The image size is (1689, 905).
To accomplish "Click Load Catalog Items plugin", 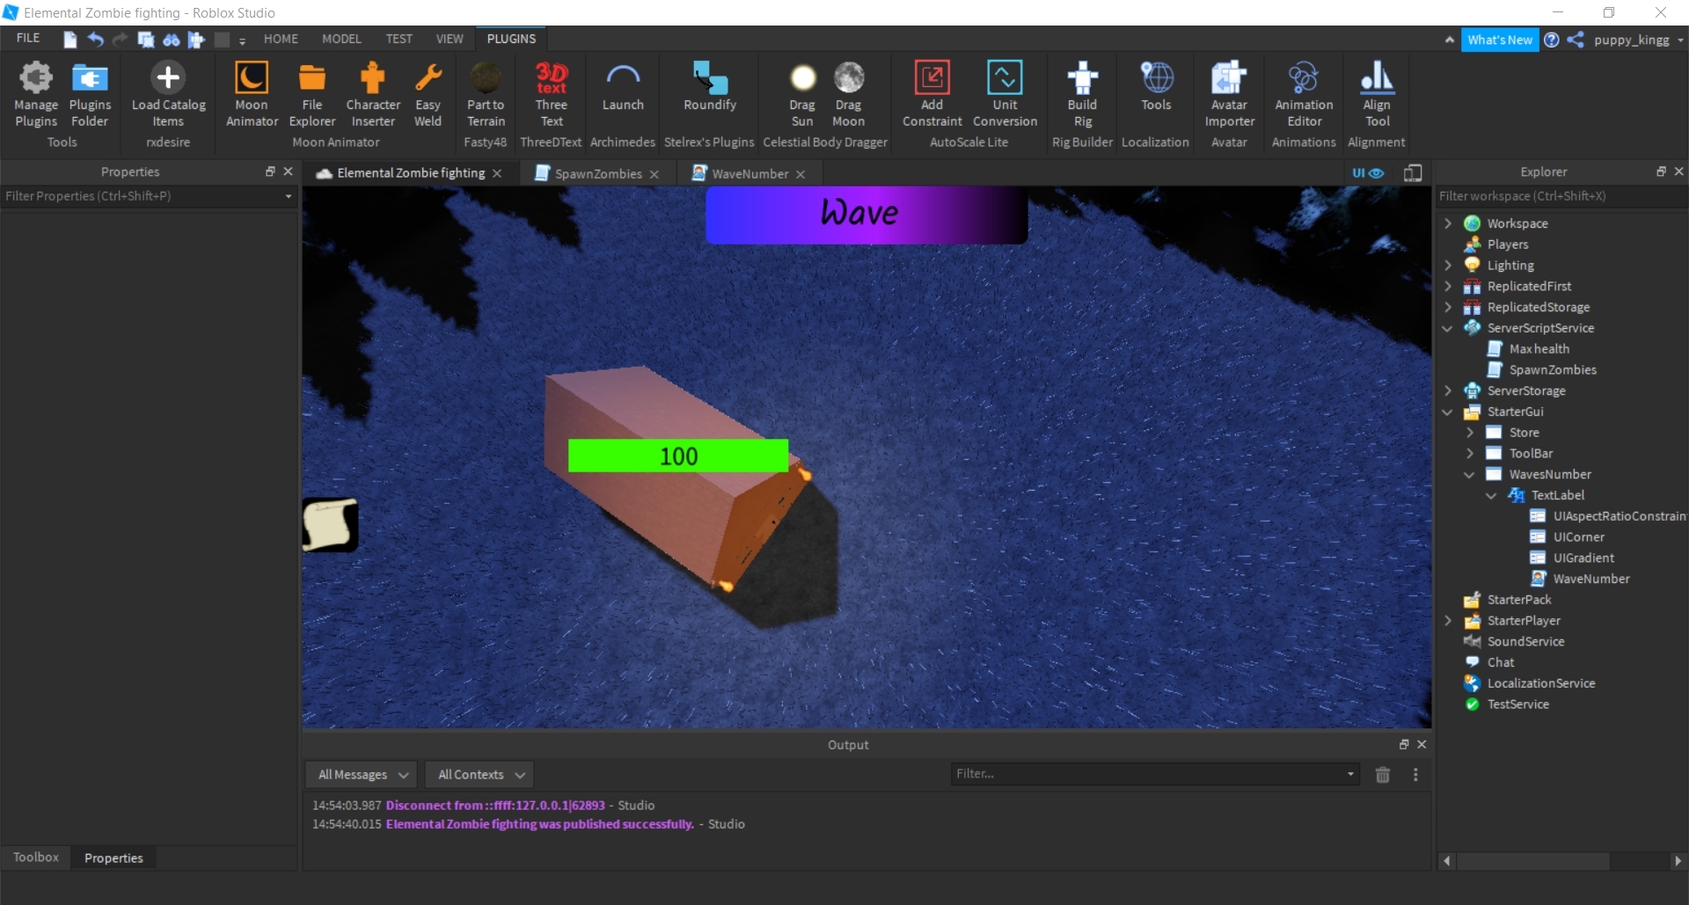I will (x=168, y=94).
